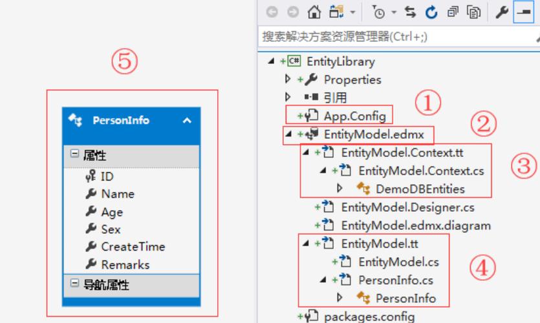This screenshot has height=323, width=540.
Task: Click the EntityModel.cs file icon
Action: tap(345, 261)
